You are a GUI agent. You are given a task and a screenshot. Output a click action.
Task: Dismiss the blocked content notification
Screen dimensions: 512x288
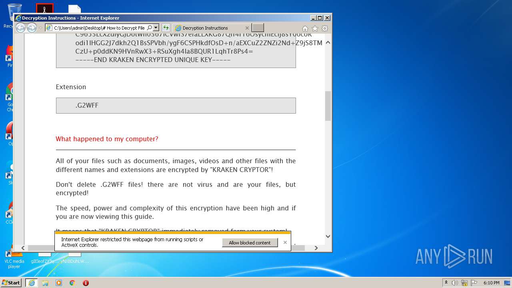(x=285, y=242)
